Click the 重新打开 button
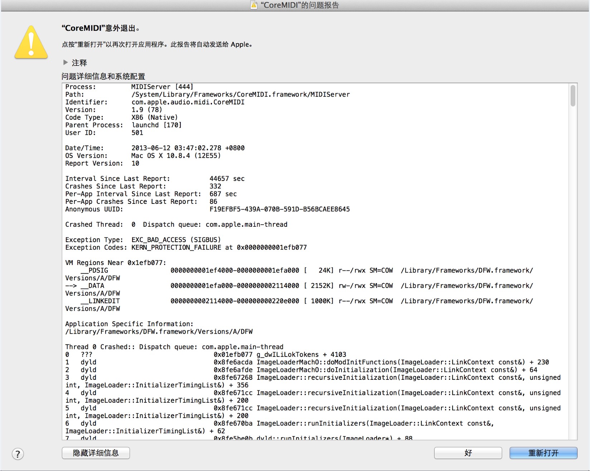The width and height of the screenshot is (590, 471). pos(543,453)
